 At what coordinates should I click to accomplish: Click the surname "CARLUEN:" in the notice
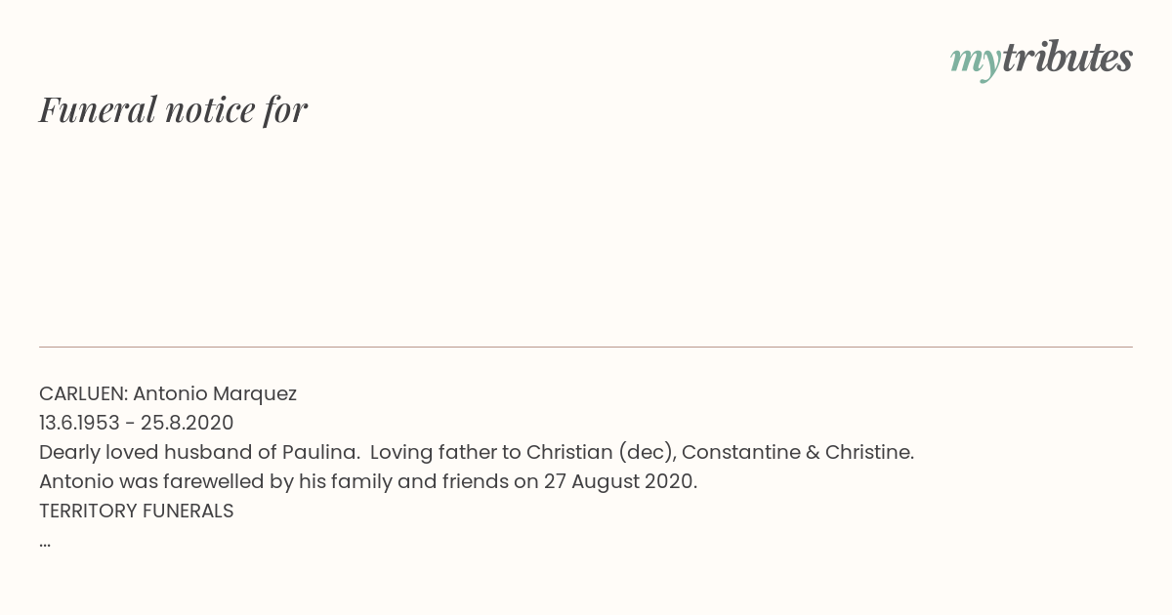[83, 393]
